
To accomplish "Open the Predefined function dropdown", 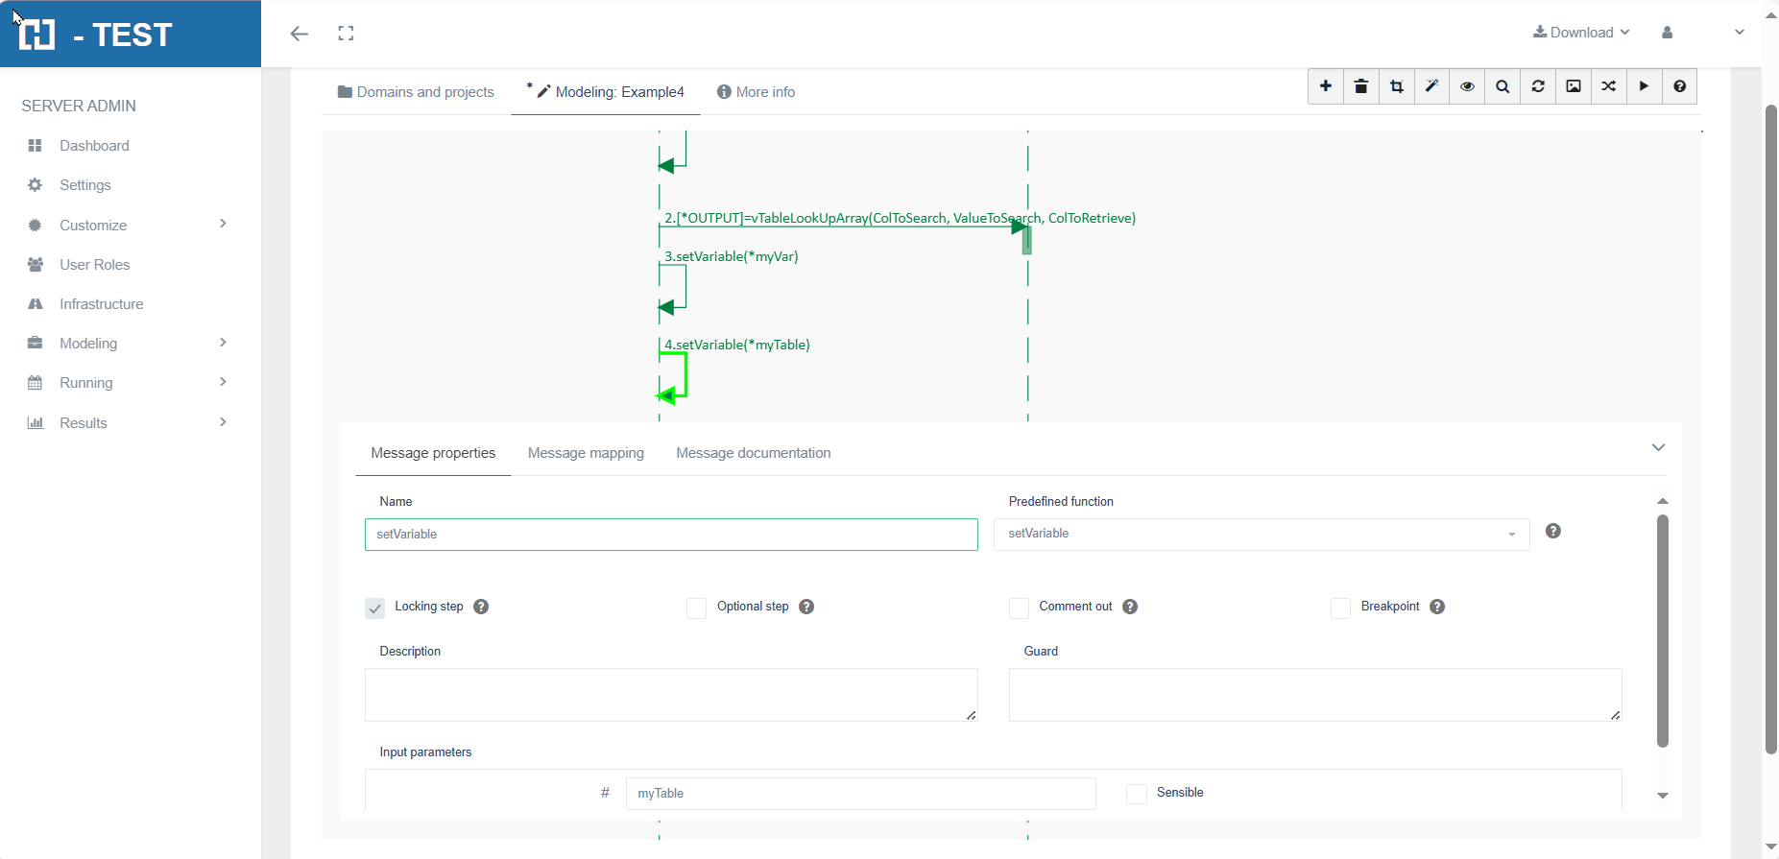I will [1261, 534].
